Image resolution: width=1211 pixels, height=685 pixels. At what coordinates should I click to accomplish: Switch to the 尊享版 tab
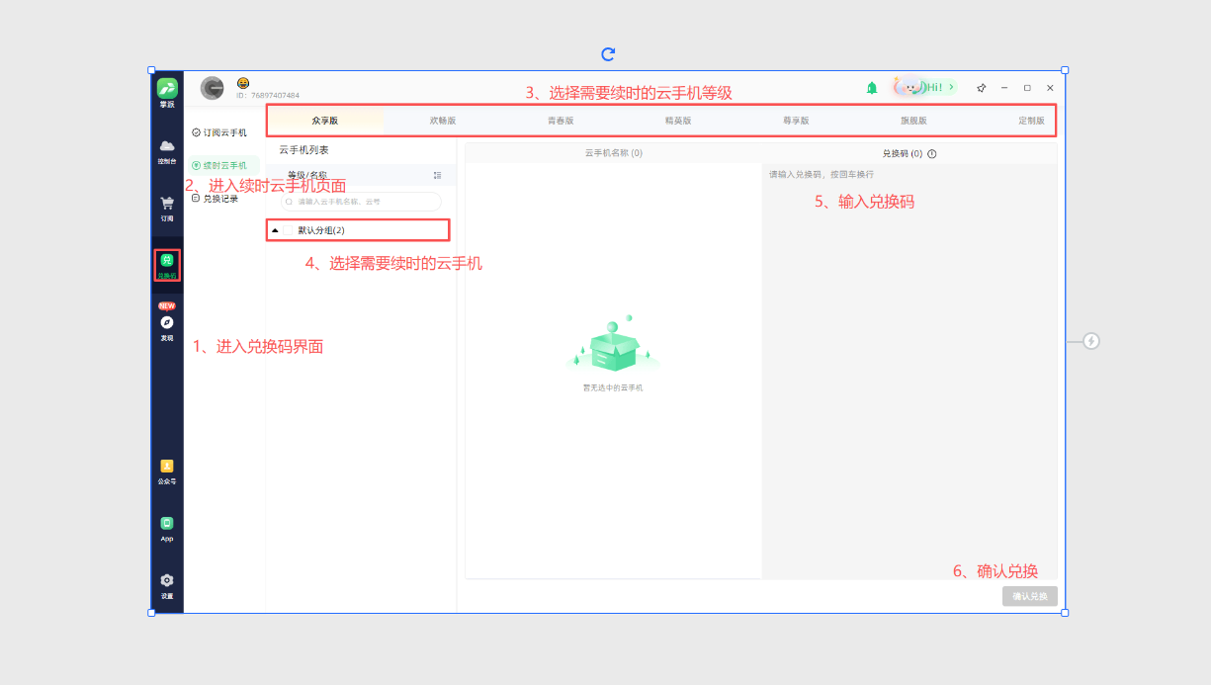tap(796, 121)
